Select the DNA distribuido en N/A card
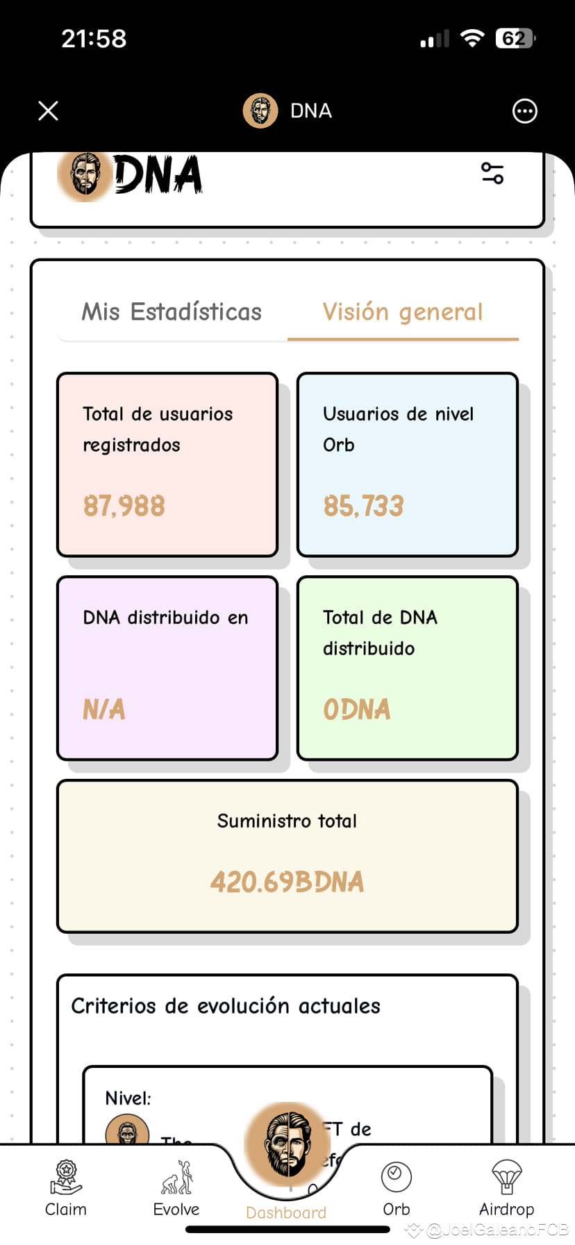This screenshot has width=575, height=1245. 167,667
